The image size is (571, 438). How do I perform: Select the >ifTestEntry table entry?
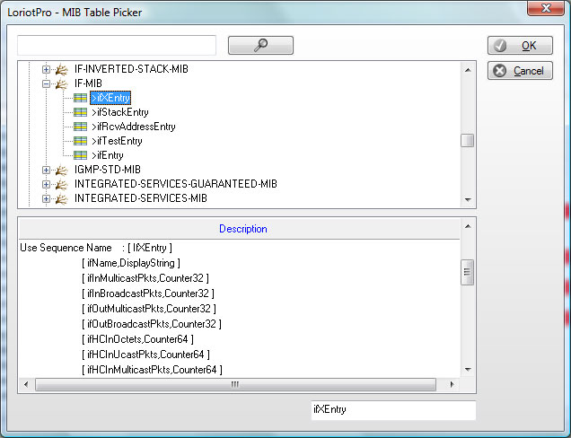[117, 141]
